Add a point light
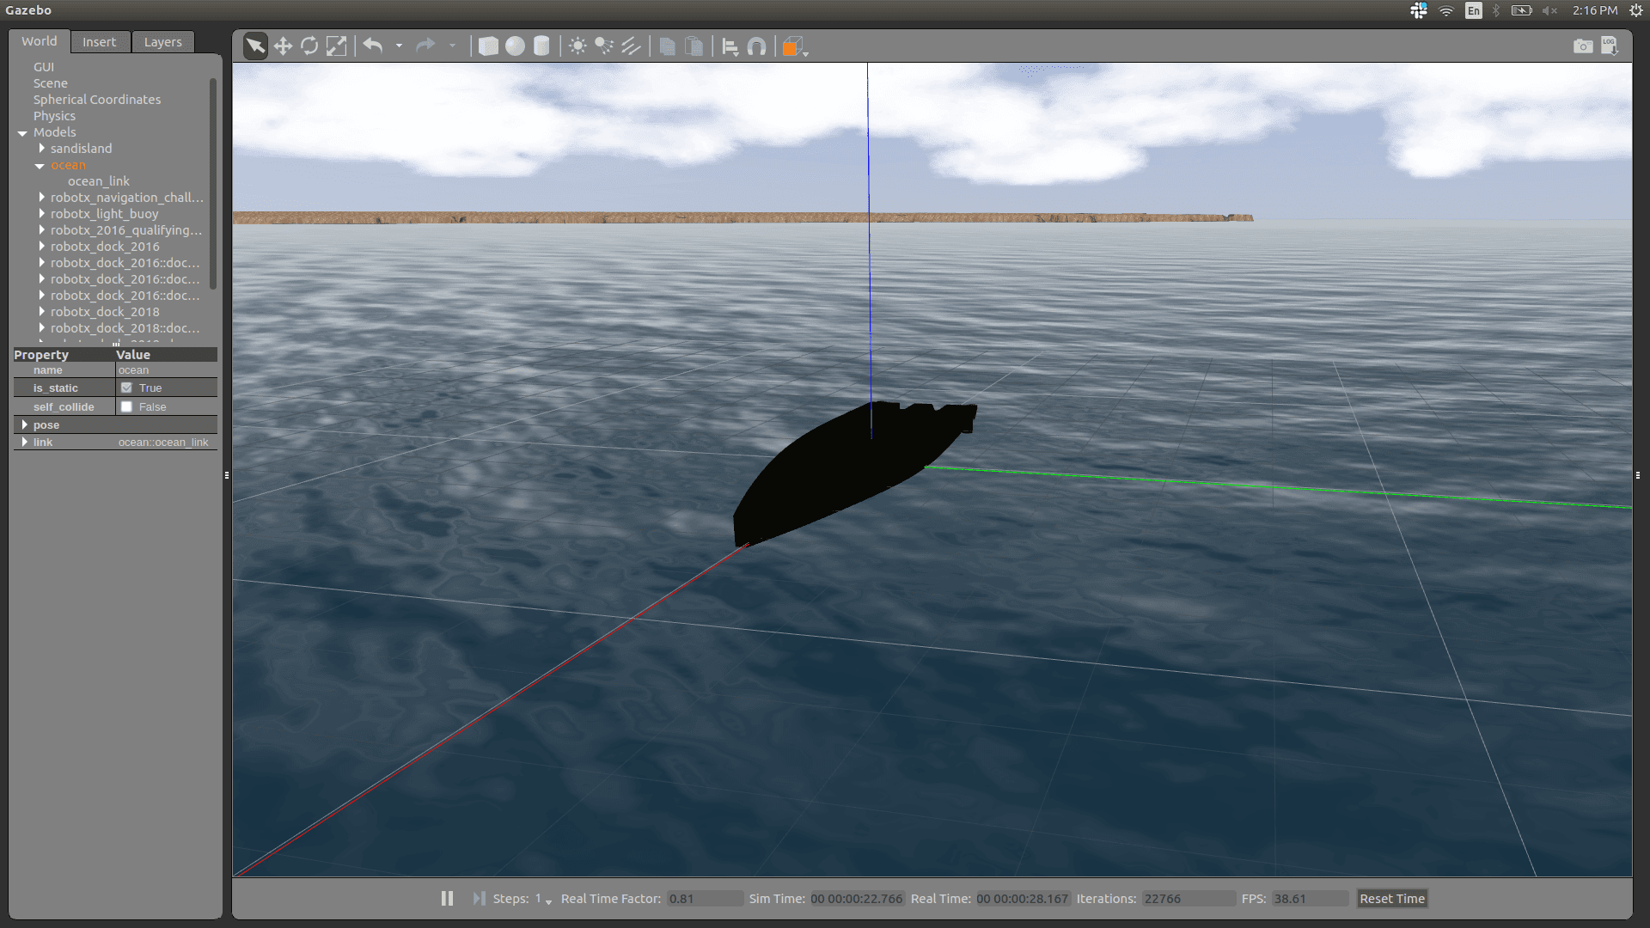The width and height of the screenshot is (1650, 928). coord(577,46)
